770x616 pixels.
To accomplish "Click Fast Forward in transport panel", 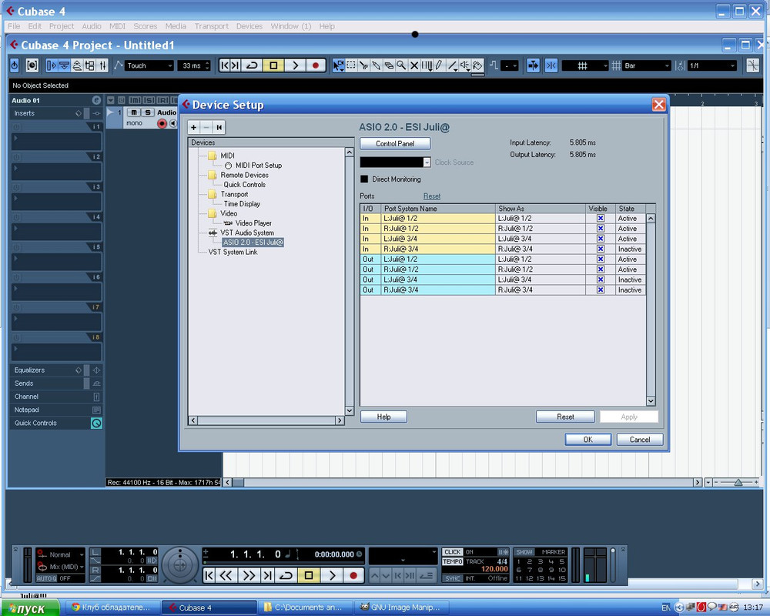I will click(x=249, y=575).
